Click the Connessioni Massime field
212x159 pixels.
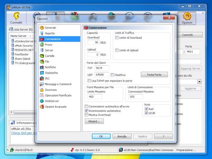pyautogui.click(x=136, y=97)
